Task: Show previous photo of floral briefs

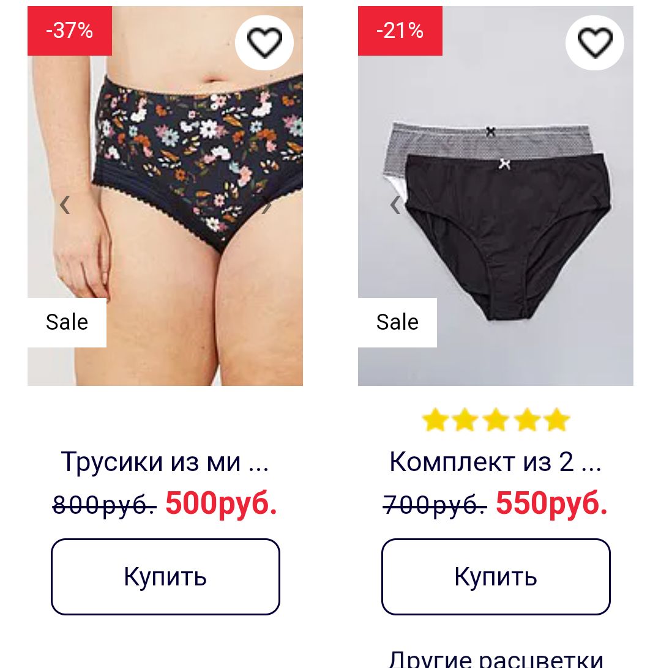Action: coord(65,205)
